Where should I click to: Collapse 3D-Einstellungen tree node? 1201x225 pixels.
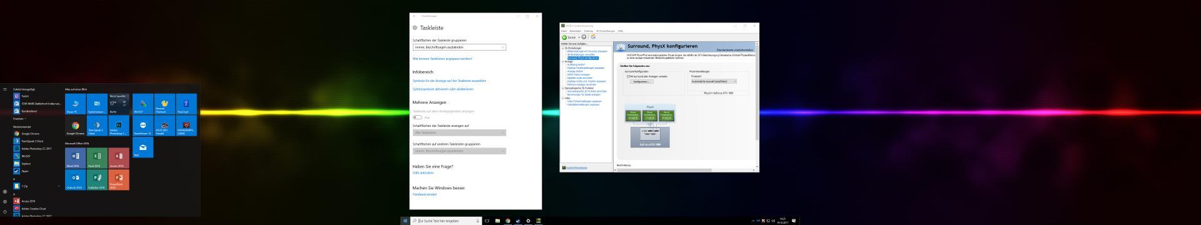pos(562,48)
